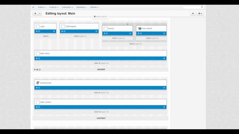Open the NEED HELP? link

click(100, 16)
